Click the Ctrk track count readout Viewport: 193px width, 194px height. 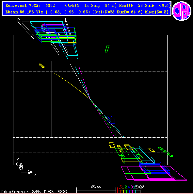[91, 6]
